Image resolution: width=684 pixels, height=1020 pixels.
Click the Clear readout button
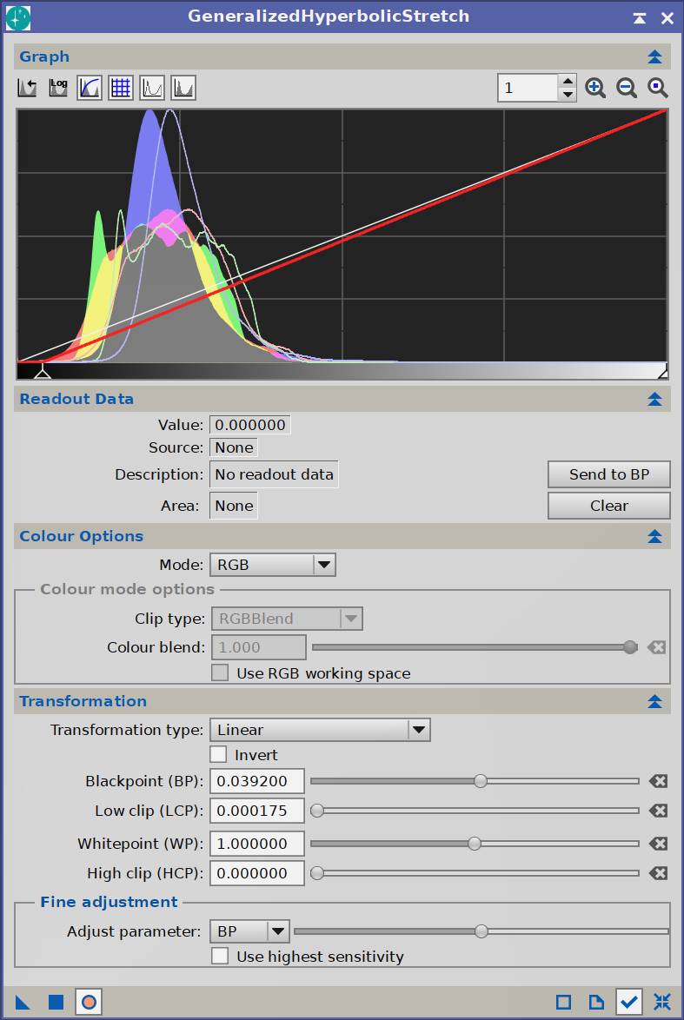coord(609,506)
